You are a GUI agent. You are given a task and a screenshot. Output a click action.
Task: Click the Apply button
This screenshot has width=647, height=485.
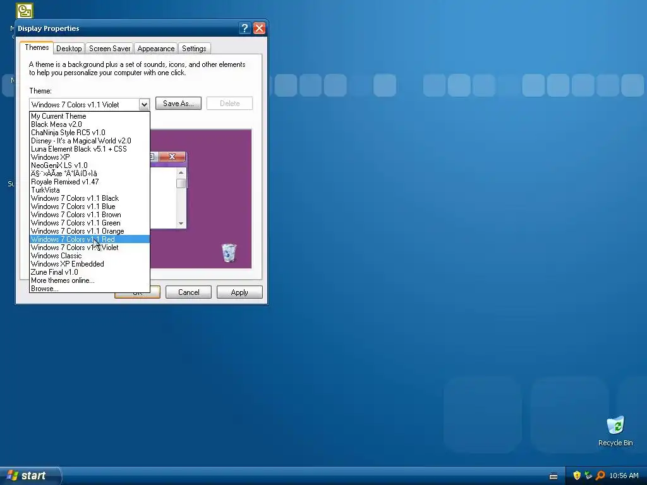(239, 292)
